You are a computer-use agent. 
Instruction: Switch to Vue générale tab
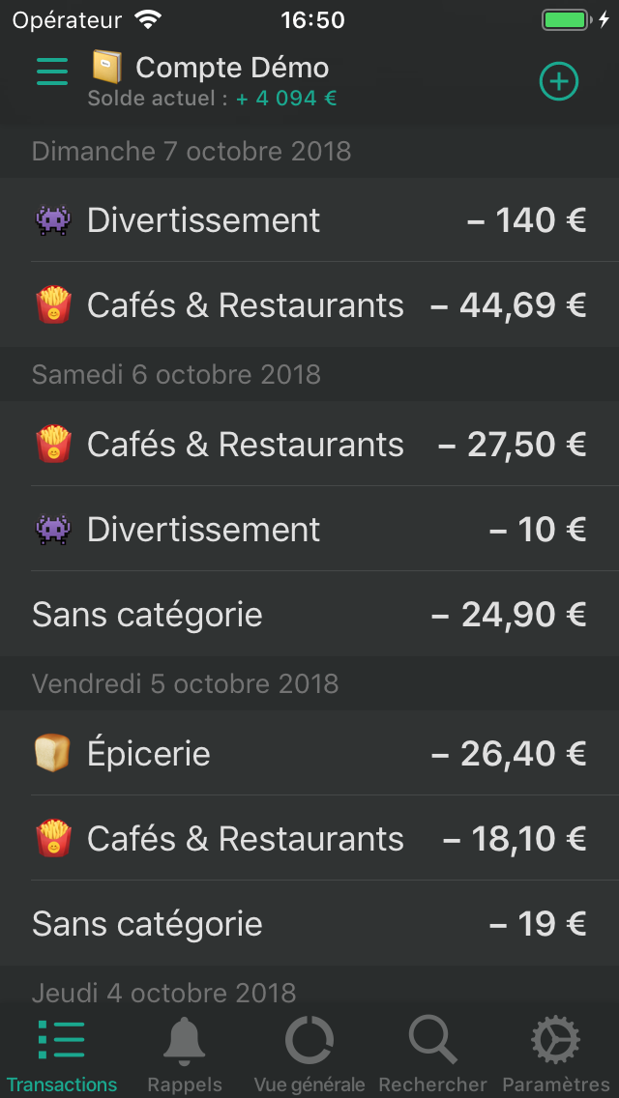309,1055
